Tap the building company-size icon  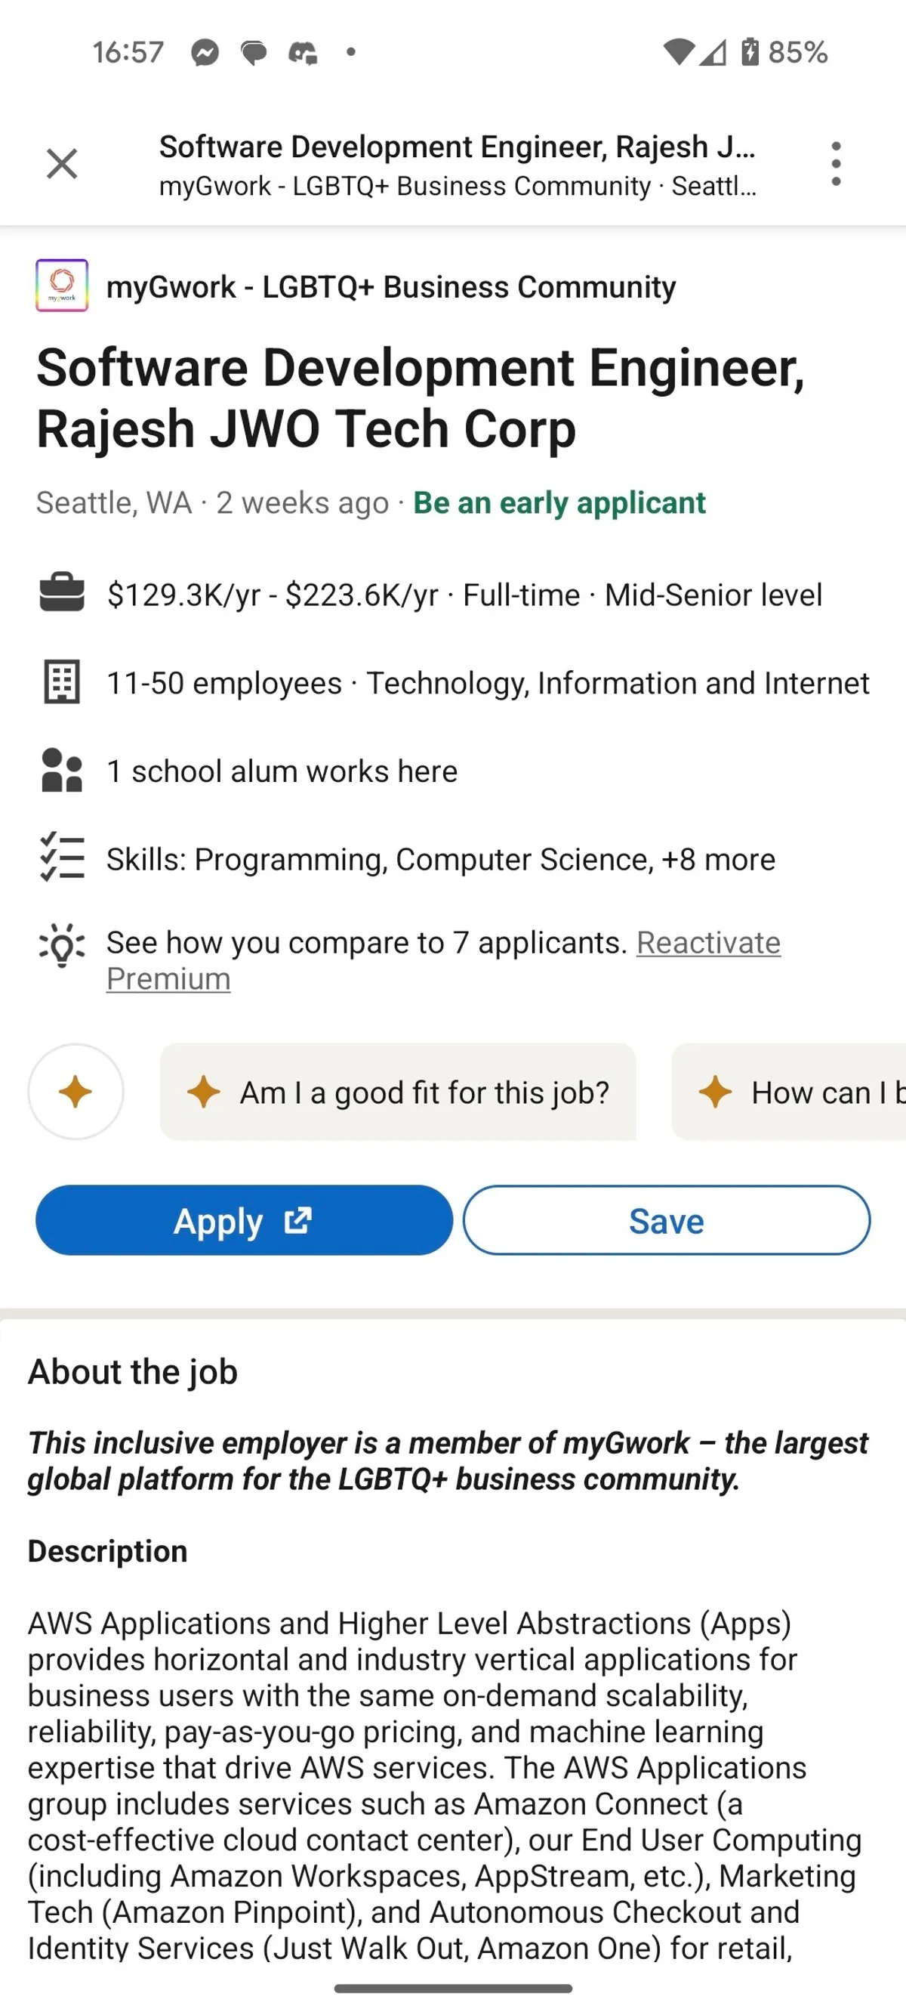coord(62,682)
